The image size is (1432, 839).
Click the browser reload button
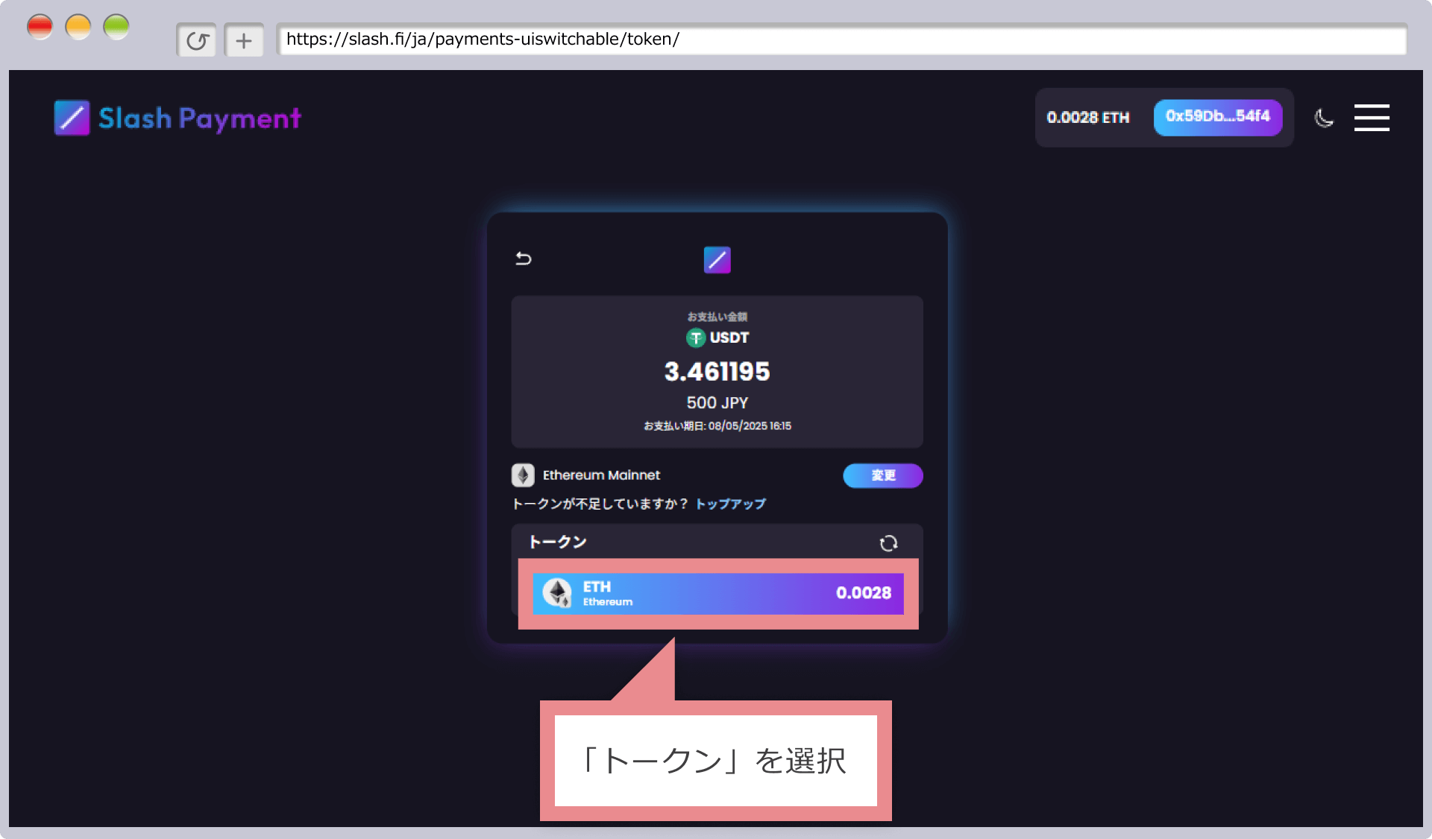pos(197,40)
